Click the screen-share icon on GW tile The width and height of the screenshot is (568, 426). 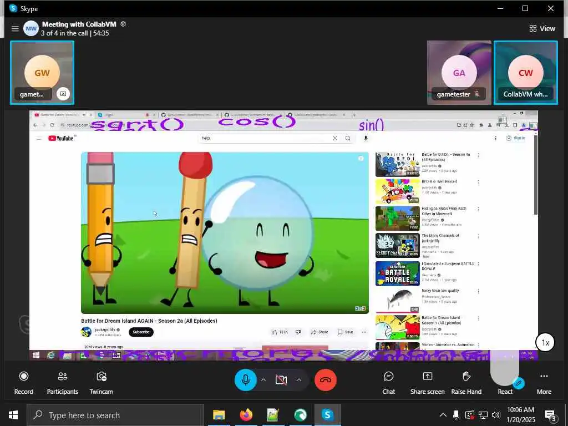pos(63,94)
